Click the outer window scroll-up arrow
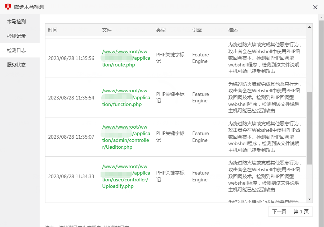The width and height of the screenshot is (324, 227). point(321,18)
